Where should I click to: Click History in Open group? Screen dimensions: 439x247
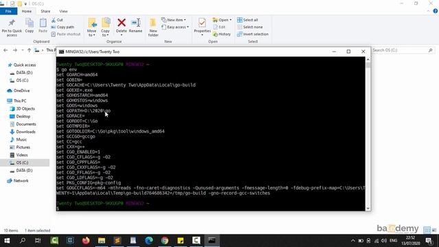pyautogui.click(x=222, y=34)
